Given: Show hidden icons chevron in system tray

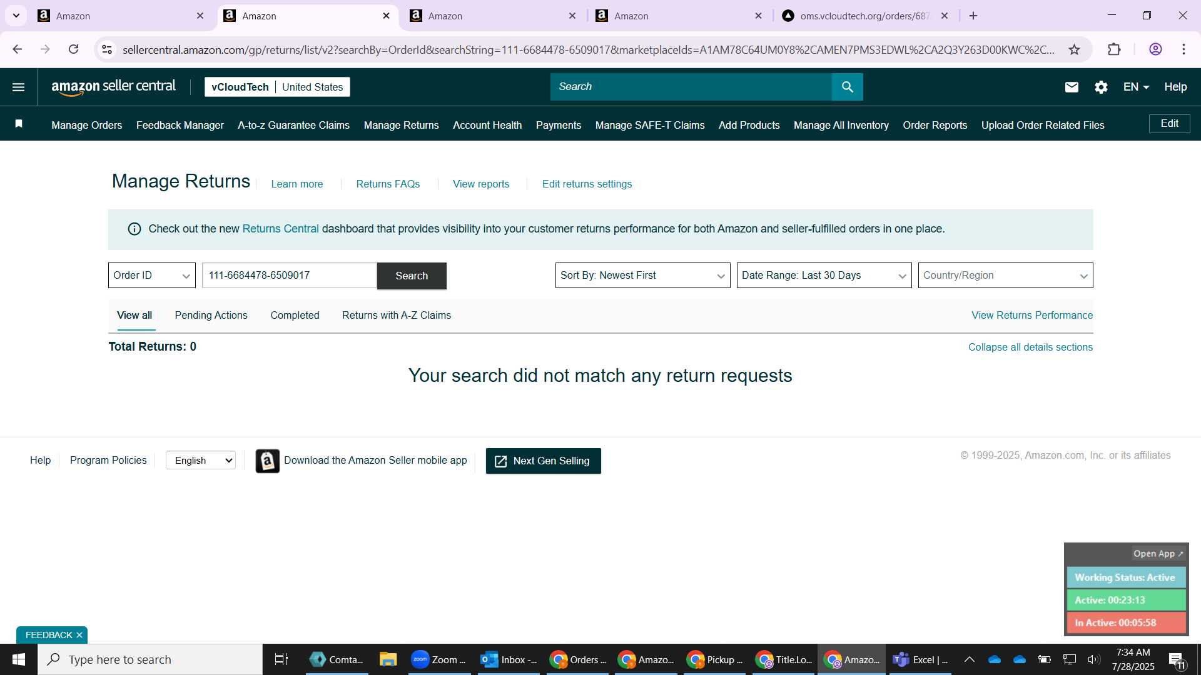Looking at the screenshot, I should pos(969,659).
